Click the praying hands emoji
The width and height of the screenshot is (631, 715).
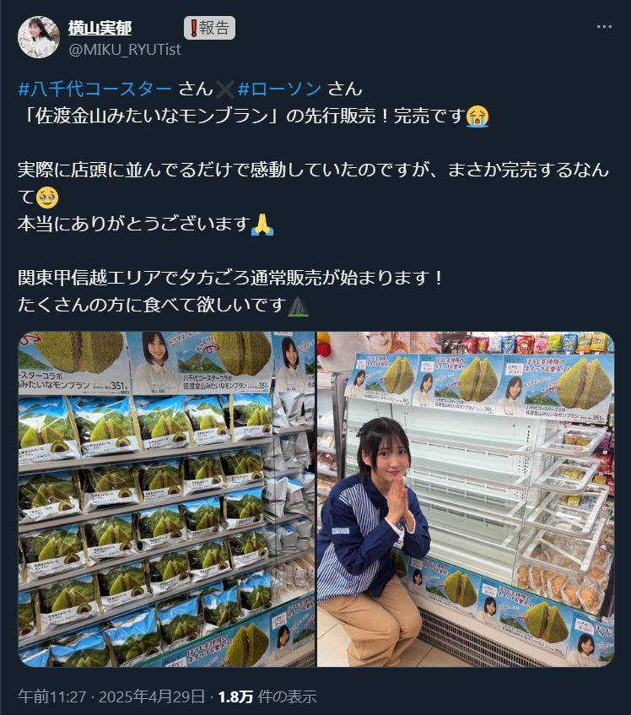262,224
